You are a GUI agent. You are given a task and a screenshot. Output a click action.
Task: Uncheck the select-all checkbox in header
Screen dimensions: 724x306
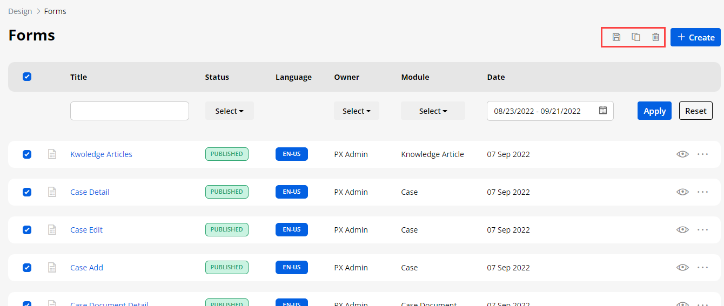coord(27,77)
